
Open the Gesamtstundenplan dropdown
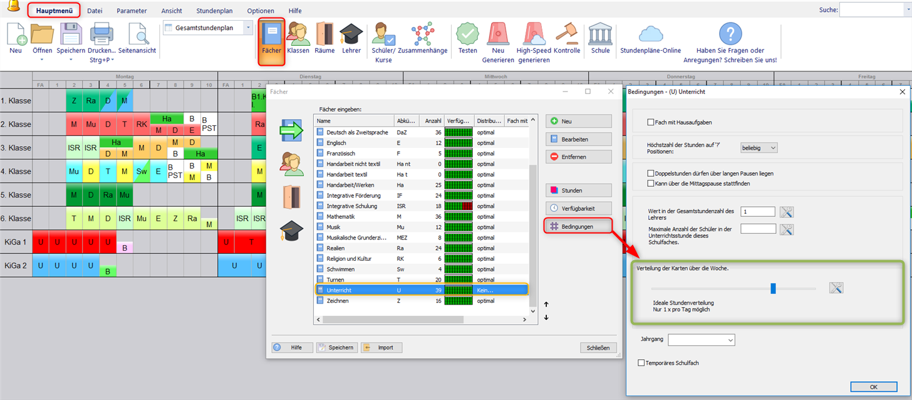[248, 28]
